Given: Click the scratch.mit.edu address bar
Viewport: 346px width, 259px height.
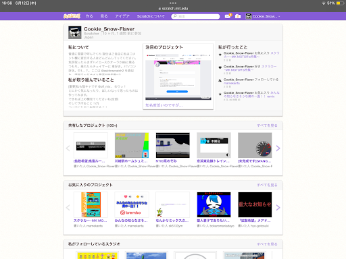Looking at the screenshot, I should click(173, 9).
